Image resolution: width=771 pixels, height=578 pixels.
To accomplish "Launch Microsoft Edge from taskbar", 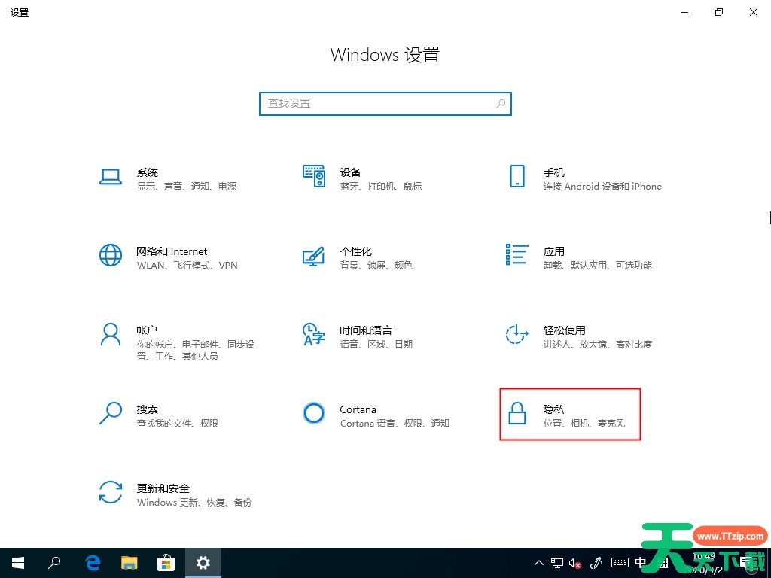I will coord(93,562).
